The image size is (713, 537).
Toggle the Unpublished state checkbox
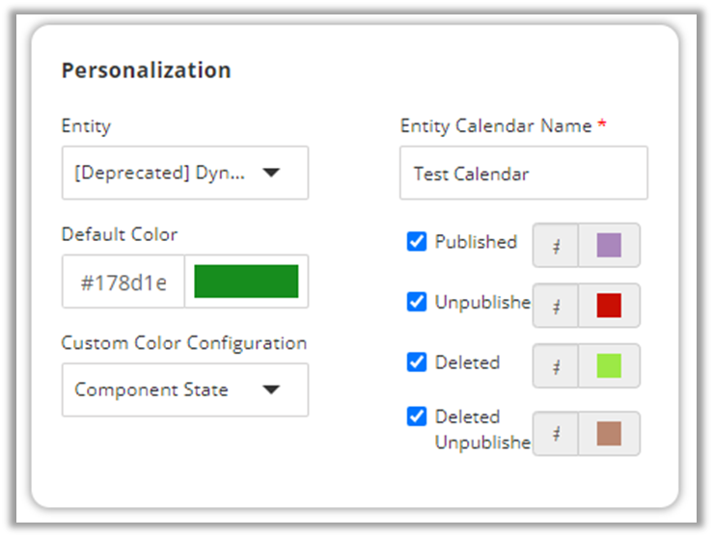(417, 302)
